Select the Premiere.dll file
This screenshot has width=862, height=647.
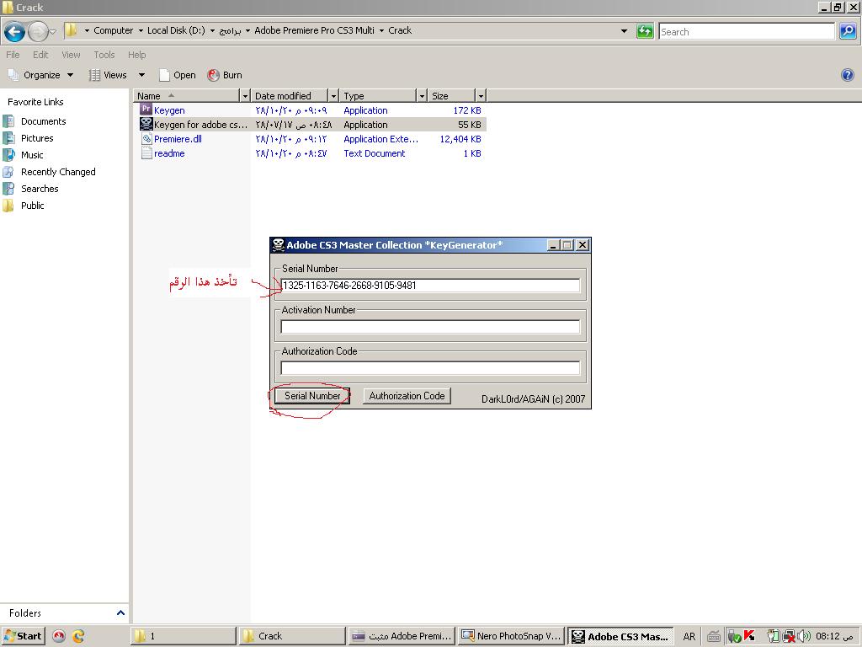[178, 139]
